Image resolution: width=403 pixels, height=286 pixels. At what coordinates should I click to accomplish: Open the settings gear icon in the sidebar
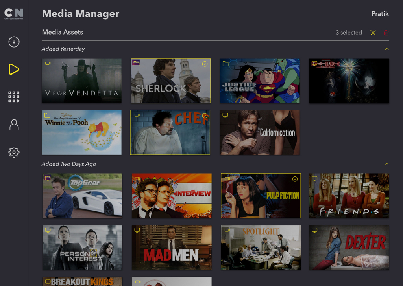point(14,152)
